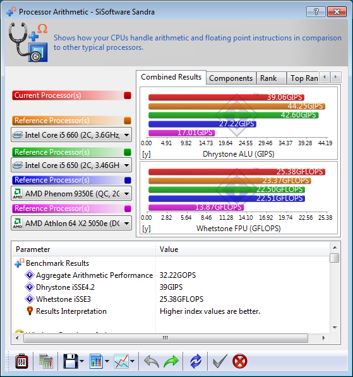353x377 pixels.
Task: Select the Aggregate Arithmetic Performance row
Action: tap(171, 275)
